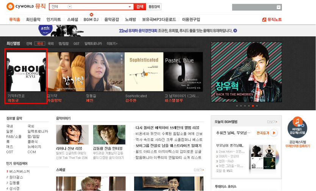The height and width of the screenshot is (191, 316).
Task: Open article 다시 돌아온 에픽하이 브레인의 앨범 리뷰
Action: pyautogui.click(x=167, y=128)
